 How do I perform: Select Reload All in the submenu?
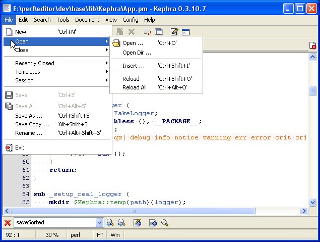[x=156, y=87]
